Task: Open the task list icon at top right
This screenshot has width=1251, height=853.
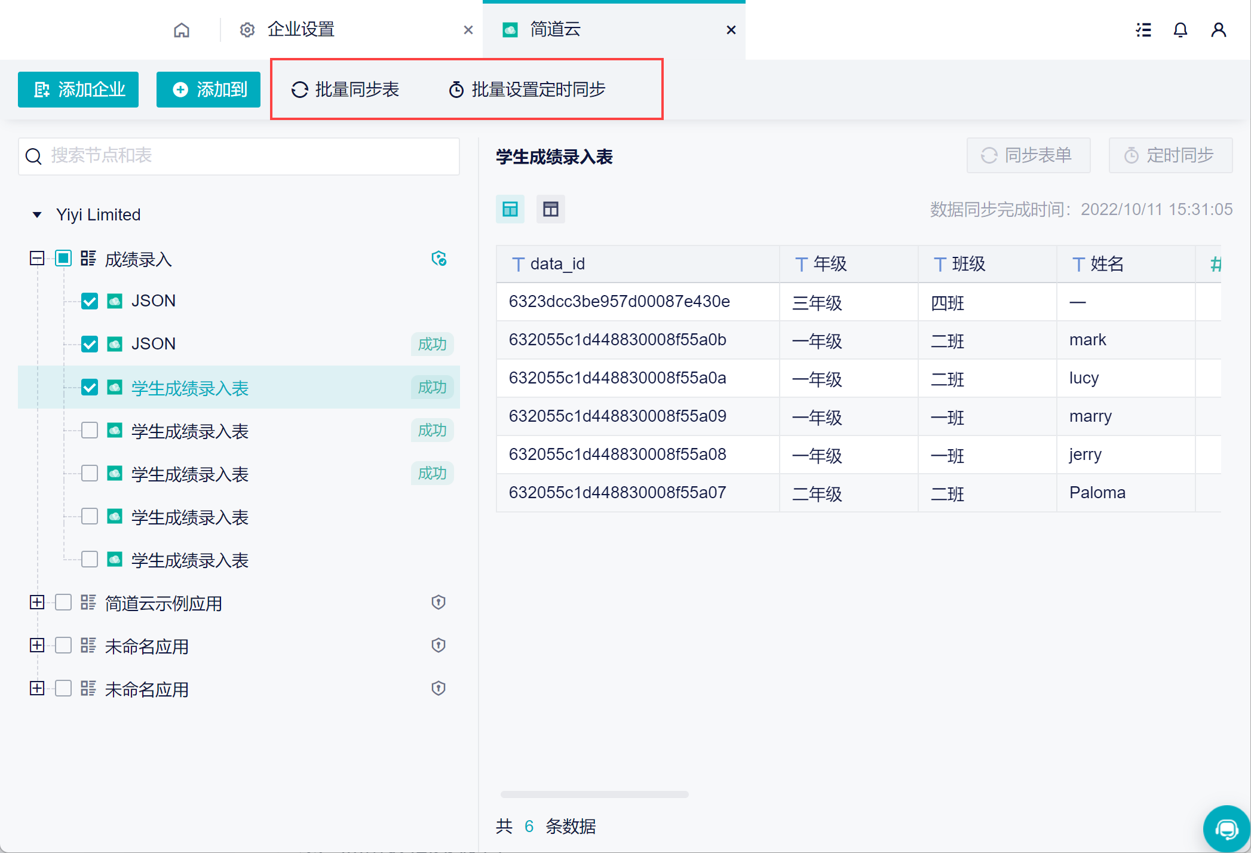Action: tap(1143, 30)
